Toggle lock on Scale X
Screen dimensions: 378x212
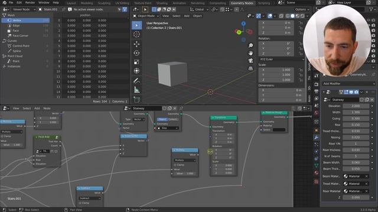click(301, 69)
